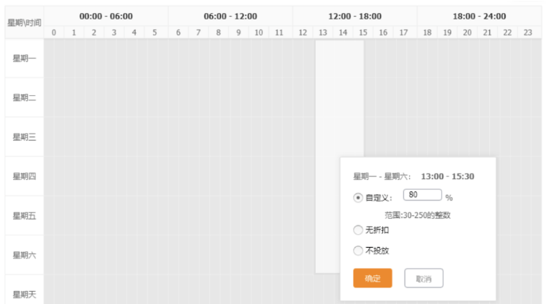The width and height of the screenshot is (547, 304).
Task: Click the 星期天 row label
Action: [x=25, y=294]
